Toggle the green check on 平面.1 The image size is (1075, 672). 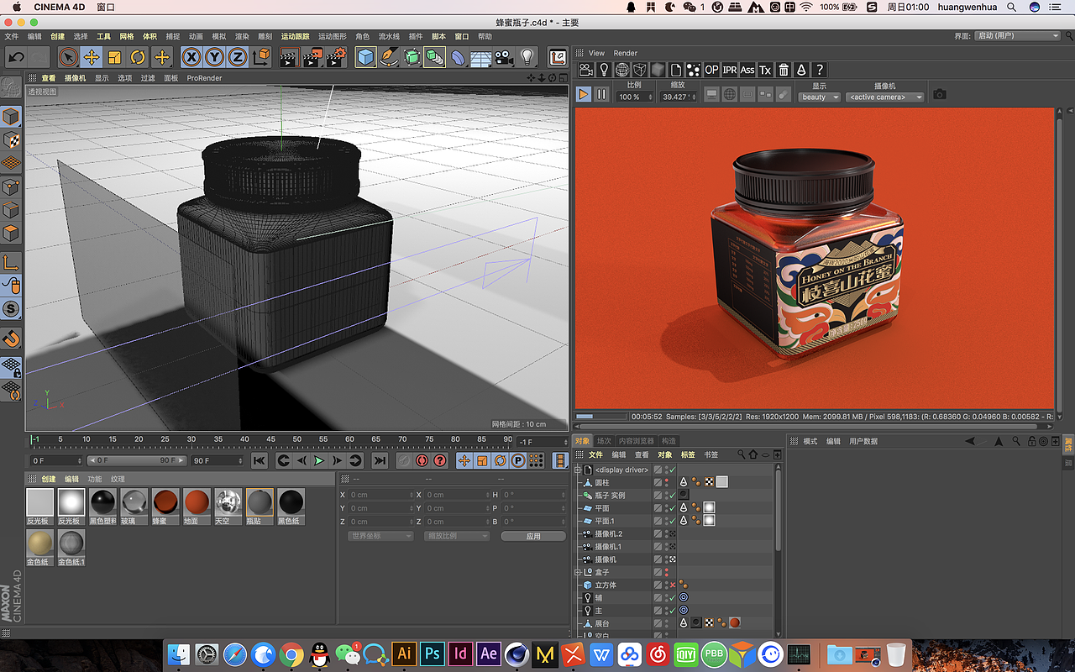pyautogui.click(x=671, y=521)
